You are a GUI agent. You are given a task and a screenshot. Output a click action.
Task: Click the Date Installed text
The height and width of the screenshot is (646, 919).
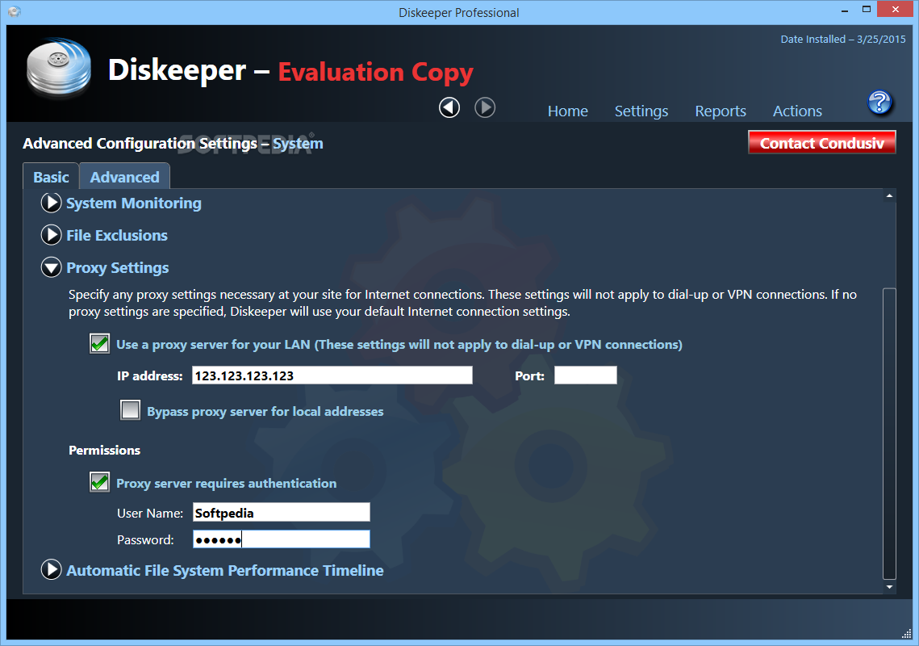843,40
